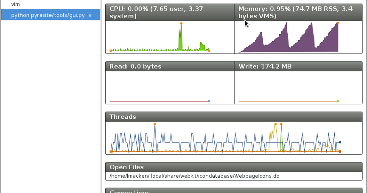Image resolution: width=367 pixels, height=193 pixels.
Task: Click the Write: 174.2 MB header
Action: 298,67
